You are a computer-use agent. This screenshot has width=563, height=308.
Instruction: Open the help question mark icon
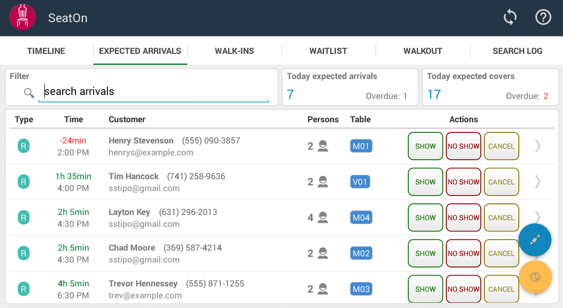click(543, 17)
